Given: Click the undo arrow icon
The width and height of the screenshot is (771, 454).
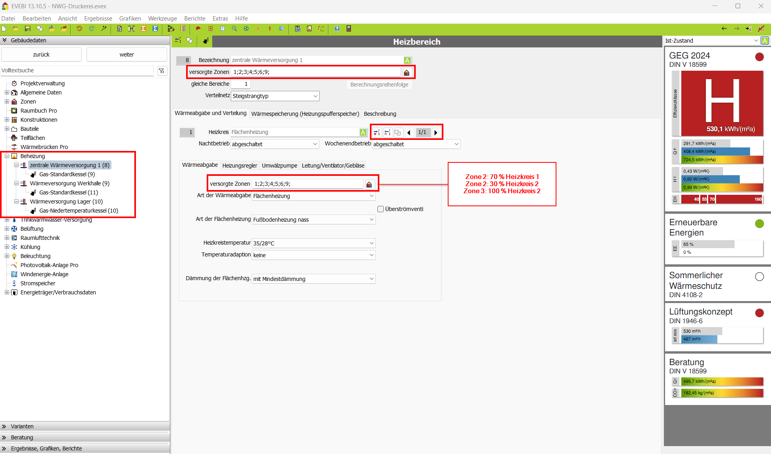Looking at the screenshot, I should tap(79, 28).
